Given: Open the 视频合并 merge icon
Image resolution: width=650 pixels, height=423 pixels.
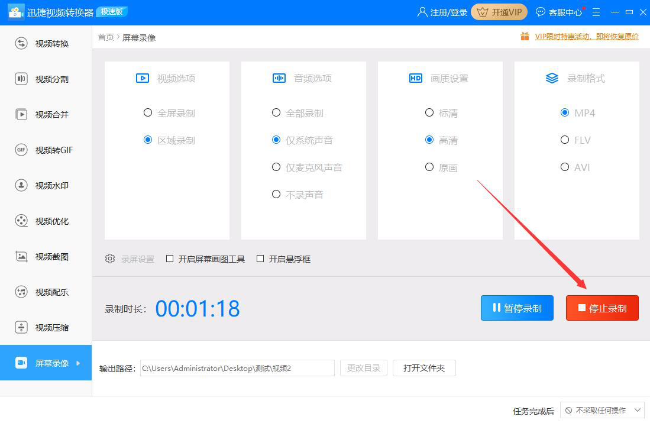Looking at the screenshot, I should point(21,114).
